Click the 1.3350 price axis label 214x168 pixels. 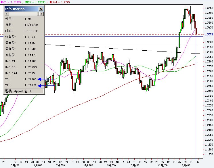click(x=209, y=8)
